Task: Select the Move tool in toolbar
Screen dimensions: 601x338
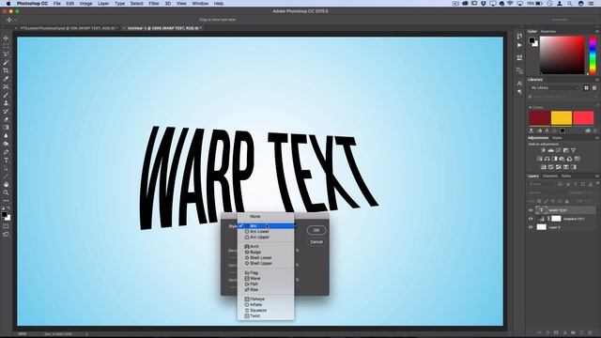Action: 6,38
